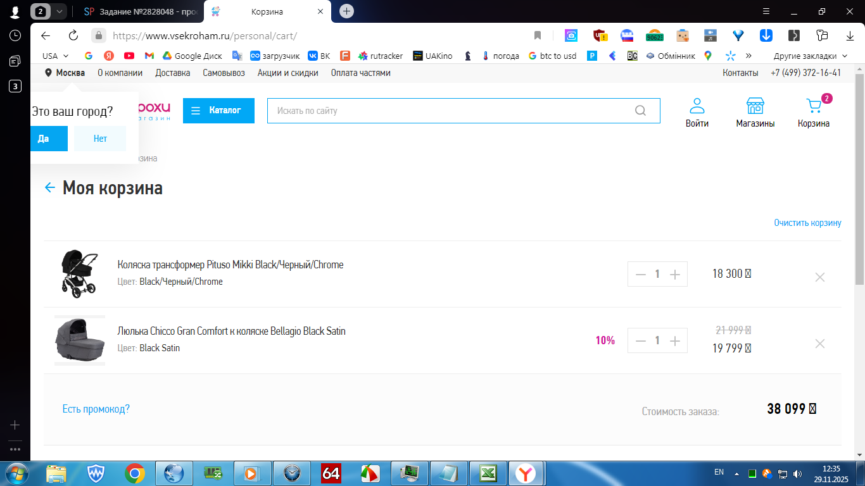865x486 pixels.
Task: Open browser main menu hamburger icon
Action: click(766, 11)
